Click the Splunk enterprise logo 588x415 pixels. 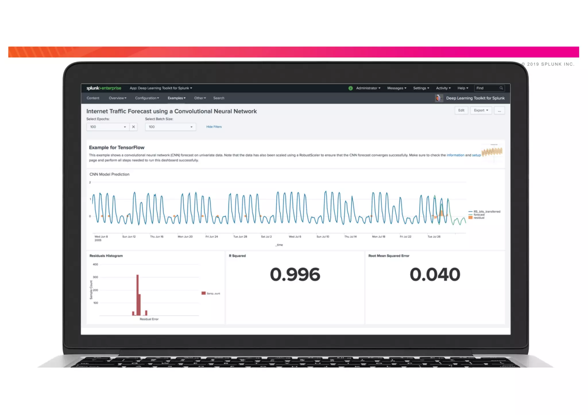pos(104,88)
